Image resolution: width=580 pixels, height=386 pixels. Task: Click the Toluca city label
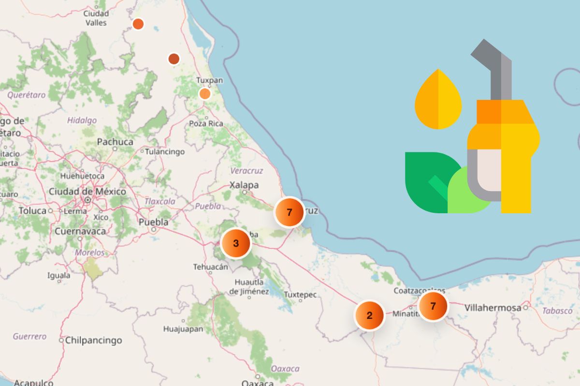(x=32, y=211)
